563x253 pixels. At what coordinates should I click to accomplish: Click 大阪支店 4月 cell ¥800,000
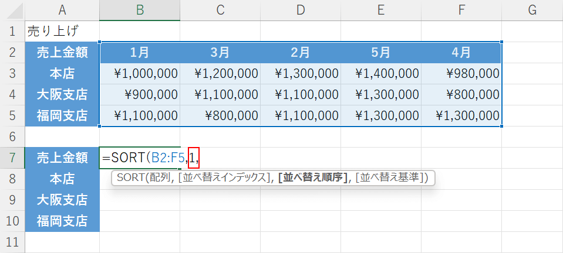[x=461, y=95]
